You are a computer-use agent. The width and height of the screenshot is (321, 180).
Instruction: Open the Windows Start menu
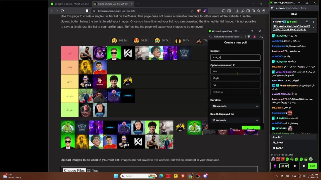coord(116,176)
